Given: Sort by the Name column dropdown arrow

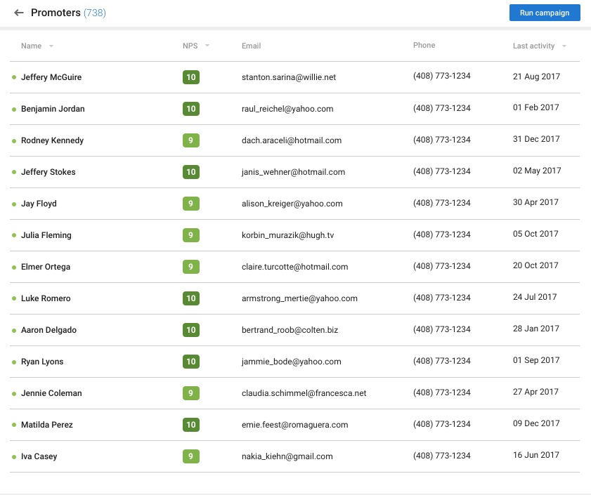Looking at the screenshot, I should tap(51, 46).
